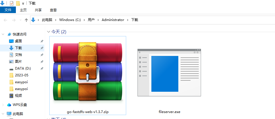Go back with the left arrow button
The height and width of the screenshot is (119, 275).
[5, 20]
